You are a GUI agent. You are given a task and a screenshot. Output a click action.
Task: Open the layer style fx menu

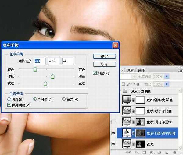[136, 152]
